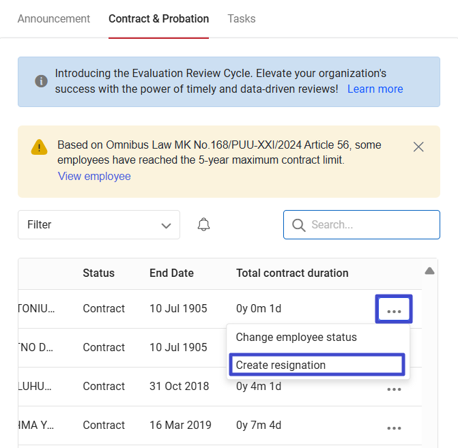Click the table scroll-up arrow

point(429,271)
